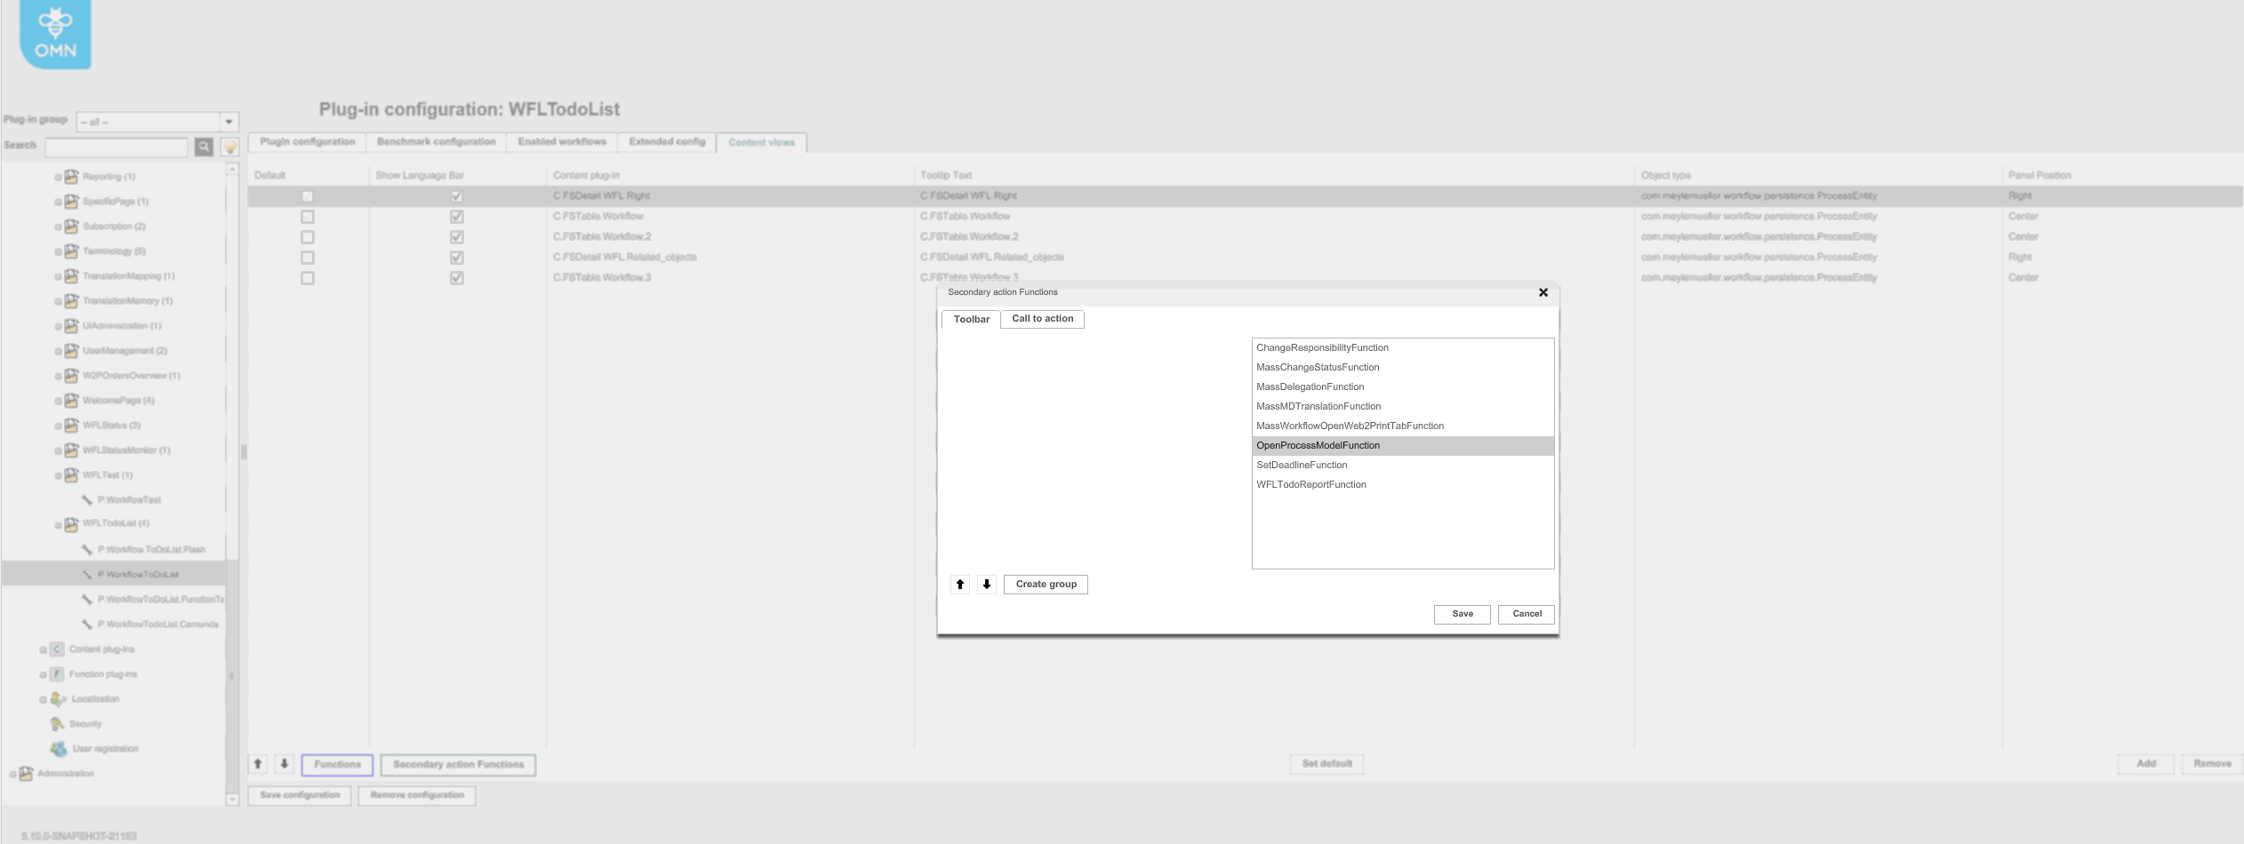This screenshot has height=844, width=2244.
Task: Toggle Show Language Bar for C.FSTable.Workflow.3
Action: [457, 278]
